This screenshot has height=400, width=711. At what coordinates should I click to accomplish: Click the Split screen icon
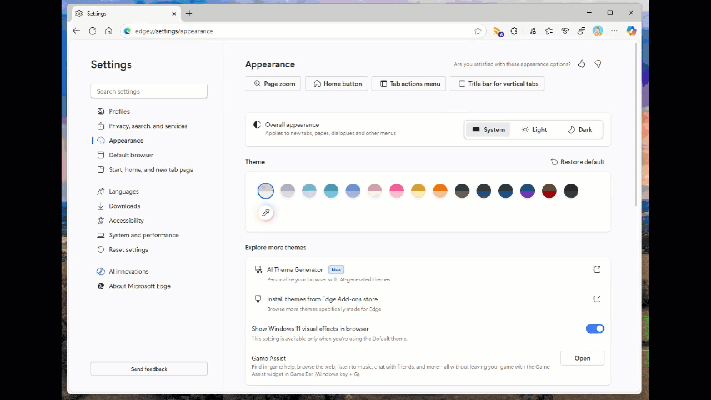(x=532, y=31)
